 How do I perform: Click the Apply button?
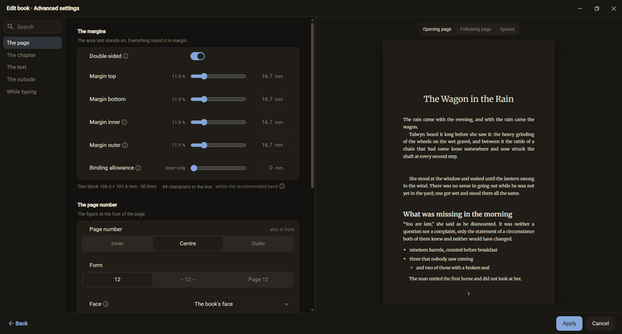pyautogui.click(x=569, y=323)
